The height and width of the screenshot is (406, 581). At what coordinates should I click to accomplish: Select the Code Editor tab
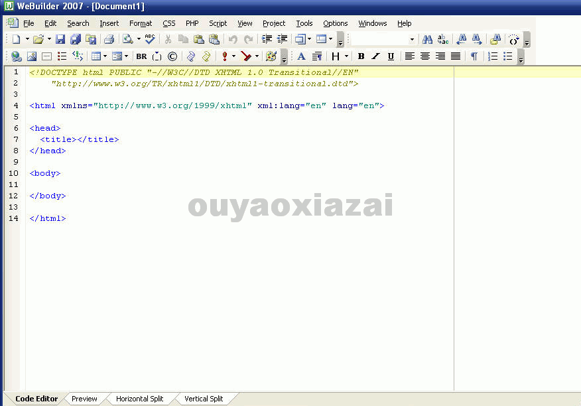(x=36, y=399)
